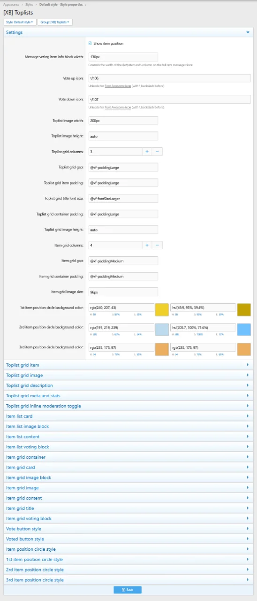Open the yellow 1st position color swatch
The image size is (257, 601).
(162, 310)
